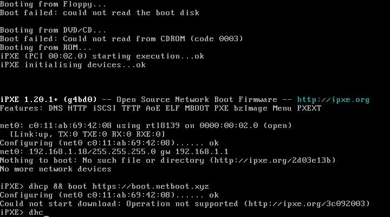390x217 pixels.
Task: Click the blinking cursor after 'dhc'
Action: click(46, 213)
